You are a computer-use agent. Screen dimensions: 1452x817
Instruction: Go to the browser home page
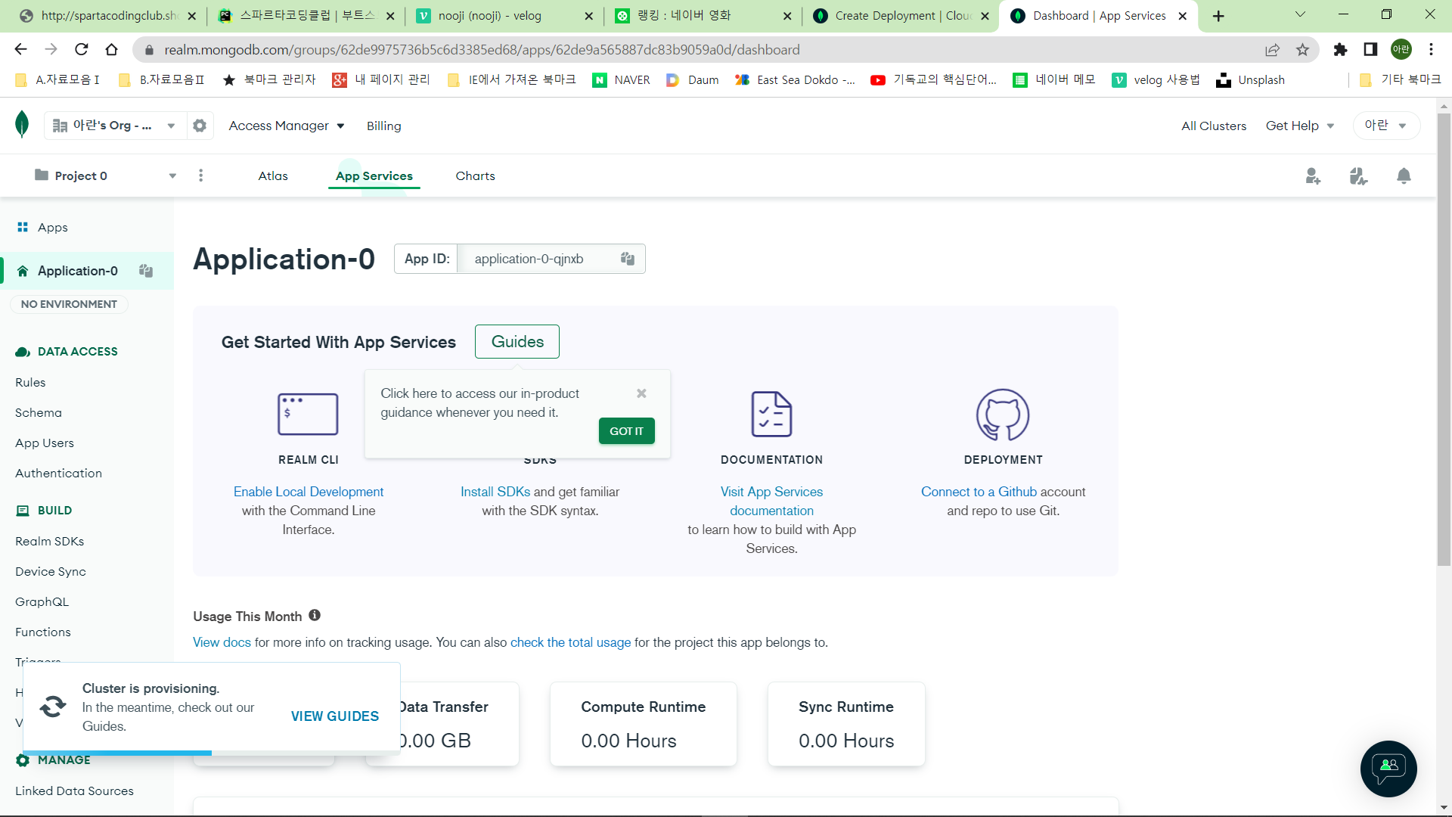(112, 50)
